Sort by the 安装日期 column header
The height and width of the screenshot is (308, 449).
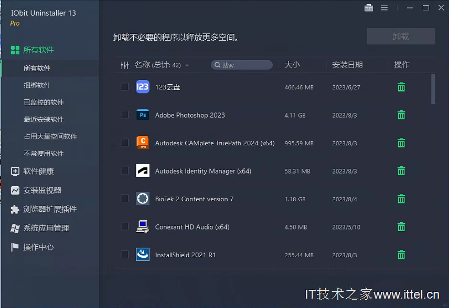347,65
